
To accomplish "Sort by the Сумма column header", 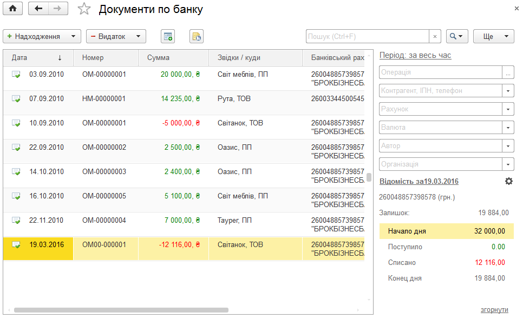I will 173,58.
